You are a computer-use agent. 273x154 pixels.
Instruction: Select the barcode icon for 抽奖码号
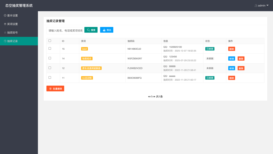pos(5,32)
